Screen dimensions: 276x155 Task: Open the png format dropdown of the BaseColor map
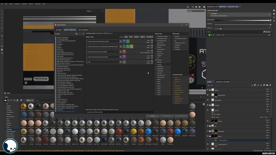point(149,40)
